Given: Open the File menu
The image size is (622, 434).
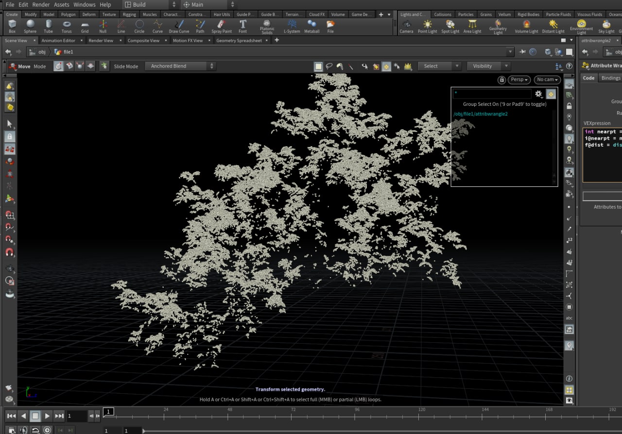Looking at the screenshot, I should tap(10, 4).
